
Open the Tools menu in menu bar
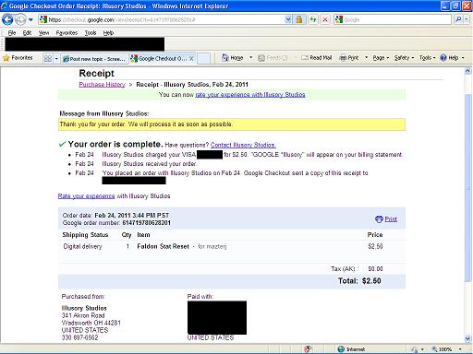point(91,33)
